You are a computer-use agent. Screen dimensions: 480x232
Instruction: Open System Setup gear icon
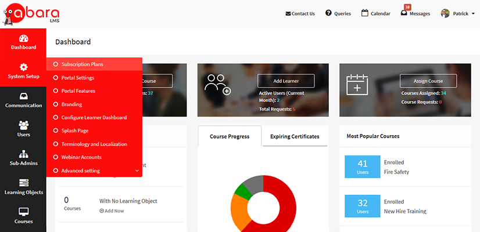click(24, 67)
